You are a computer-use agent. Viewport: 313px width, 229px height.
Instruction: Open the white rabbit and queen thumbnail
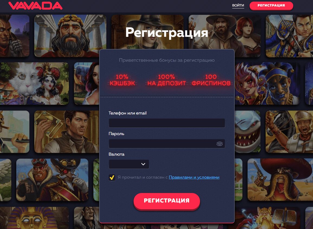click(x=34, y=84)
